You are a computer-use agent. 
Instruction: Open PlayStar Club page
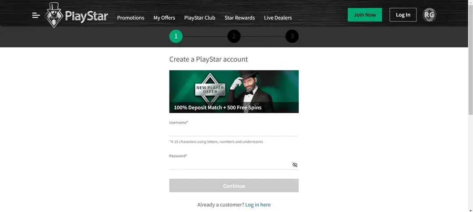[200, 18]
